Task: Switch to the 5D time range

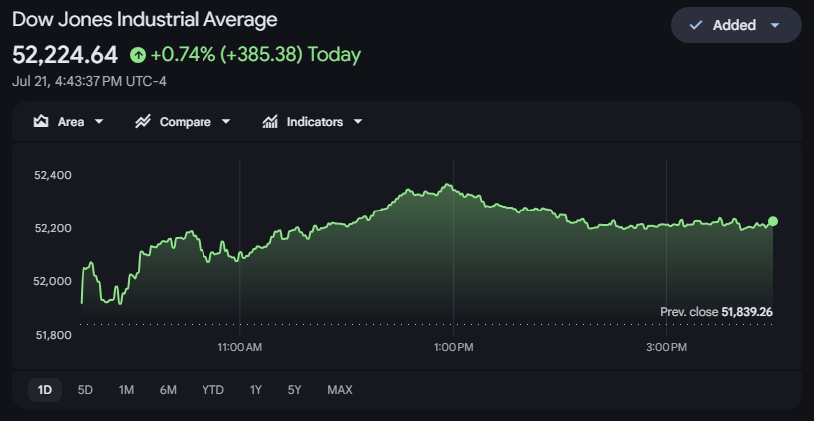Action: 85,390
